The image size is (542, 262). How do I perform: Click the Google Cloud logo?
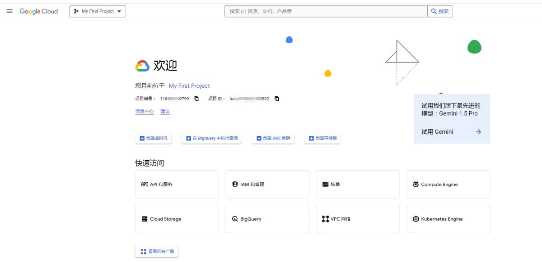(x=39, y=11)
